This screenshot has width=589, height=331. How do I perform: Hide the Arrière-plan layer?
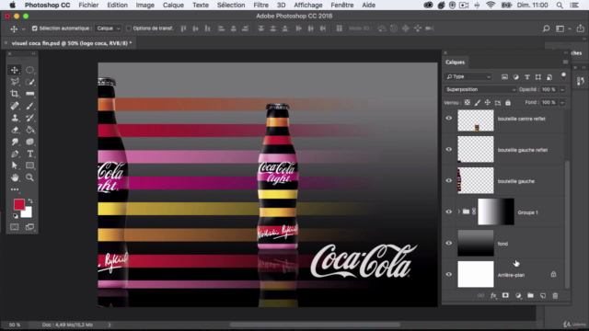coord(449,274)
